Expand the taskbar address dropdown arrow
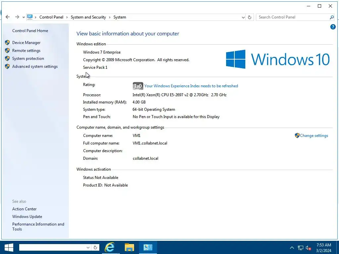The image size is (339, 254). [x=88, y=247]
